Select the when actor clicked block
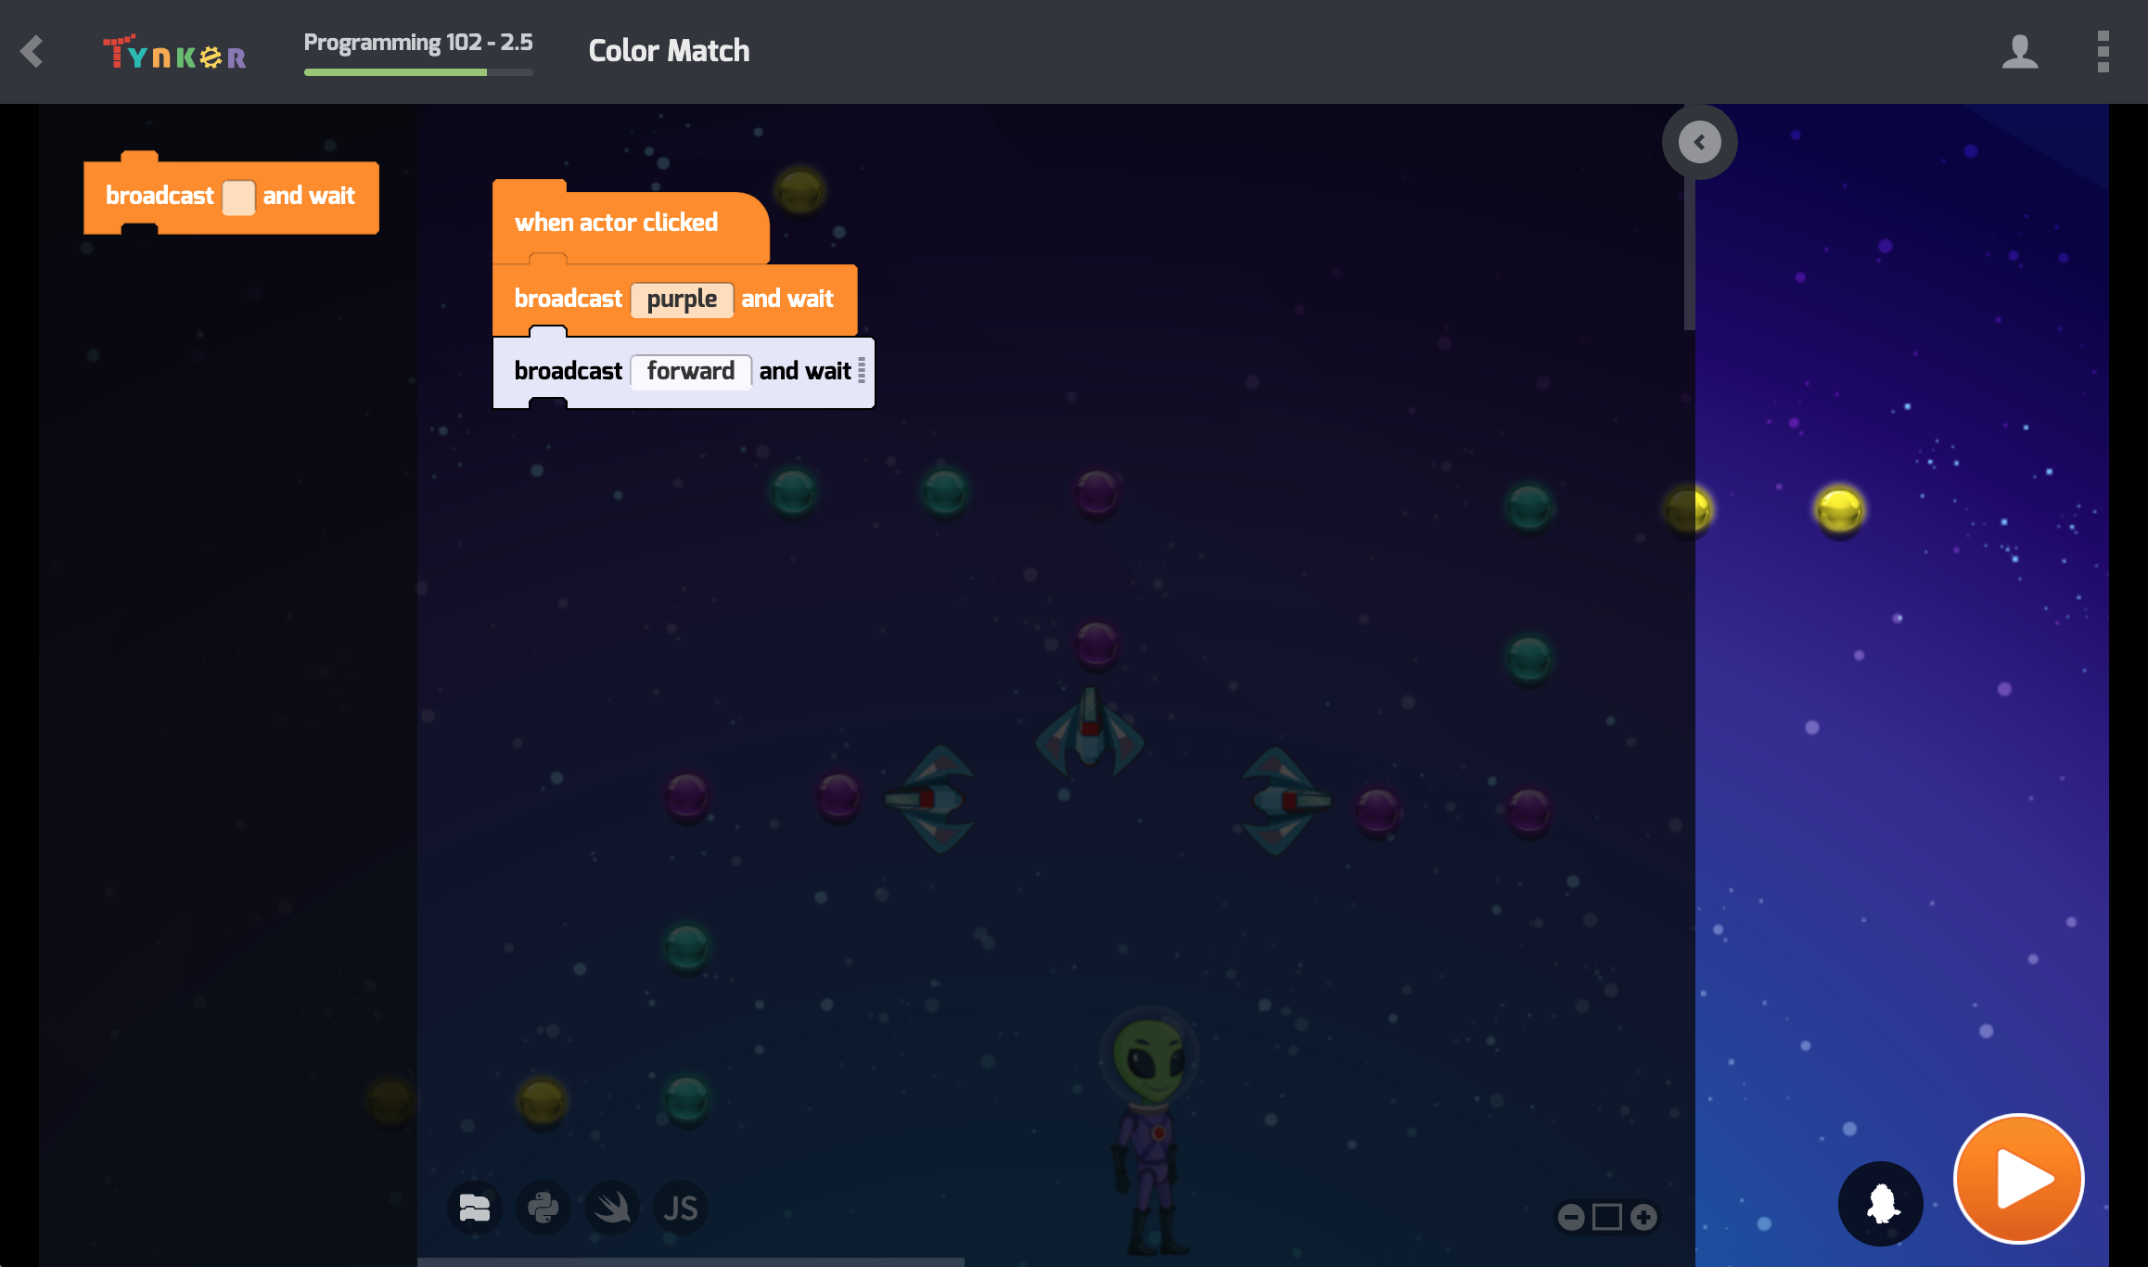 point(616,224)
